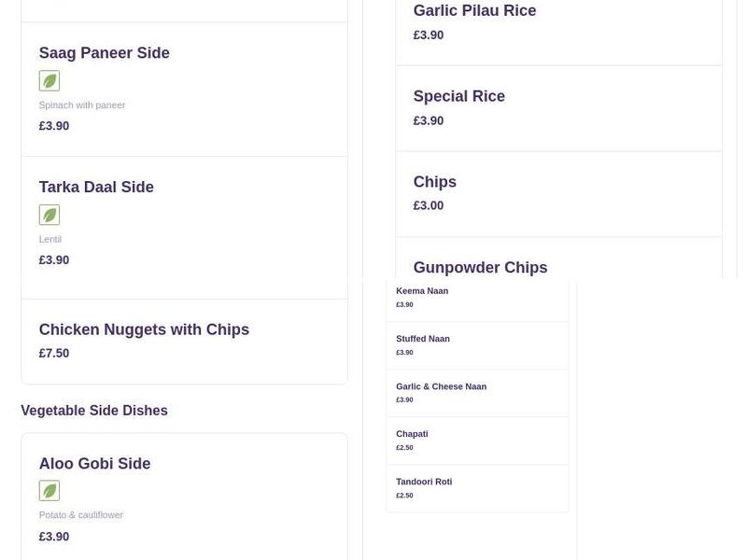Click the 'Potato & cauliflower' description text
Viewport: 747px width, 560px height.
(81, 514)
